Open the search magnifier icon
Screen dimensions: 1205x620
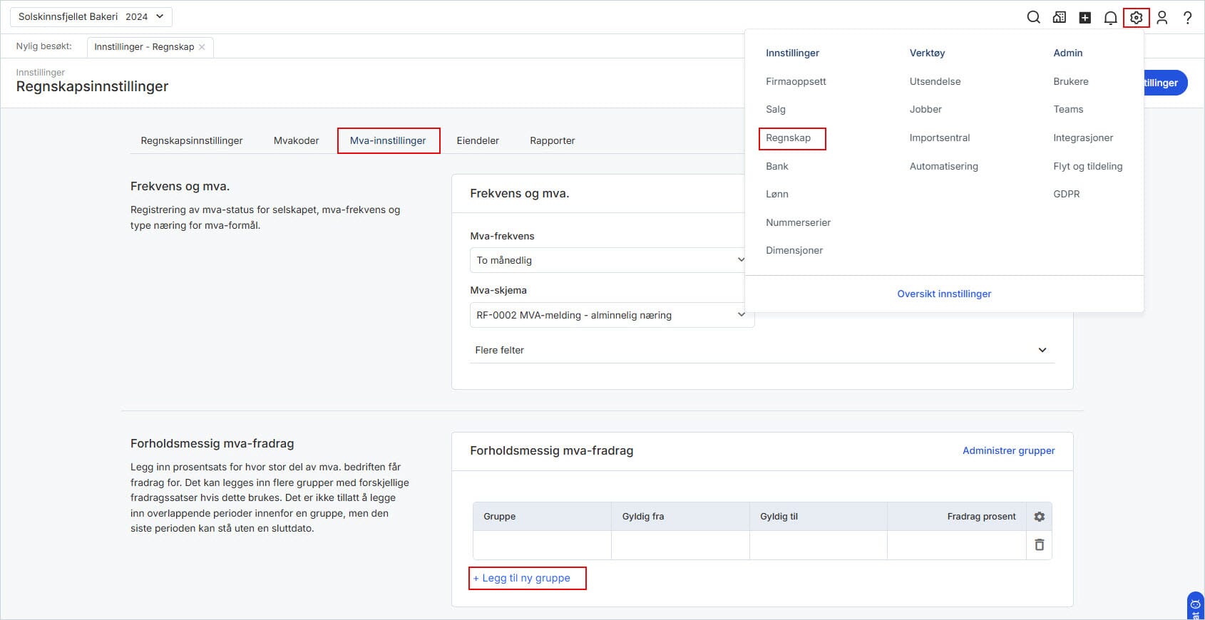1033,18
